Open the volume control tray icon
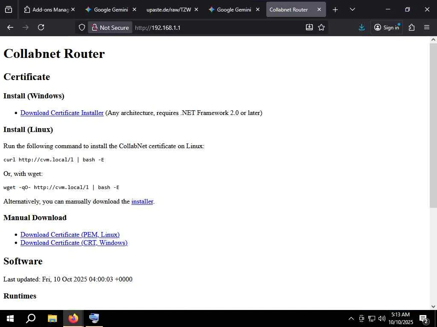Screen dimensions: 437x327 (x=382, y=318)
